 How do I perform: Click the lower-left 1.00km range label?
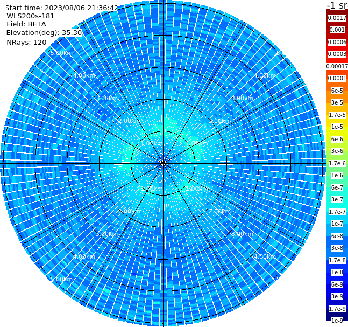pos(152,189)
